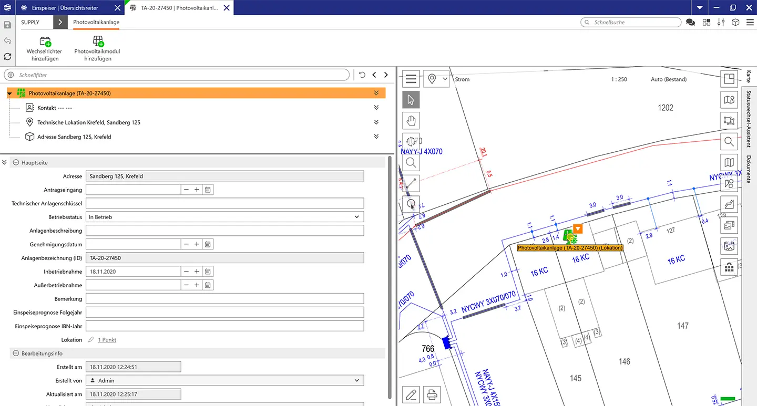Select the arrow pointer tool on map
This screenshot has width=757, height=406.
pyautogui.click(x=411, y=100)
